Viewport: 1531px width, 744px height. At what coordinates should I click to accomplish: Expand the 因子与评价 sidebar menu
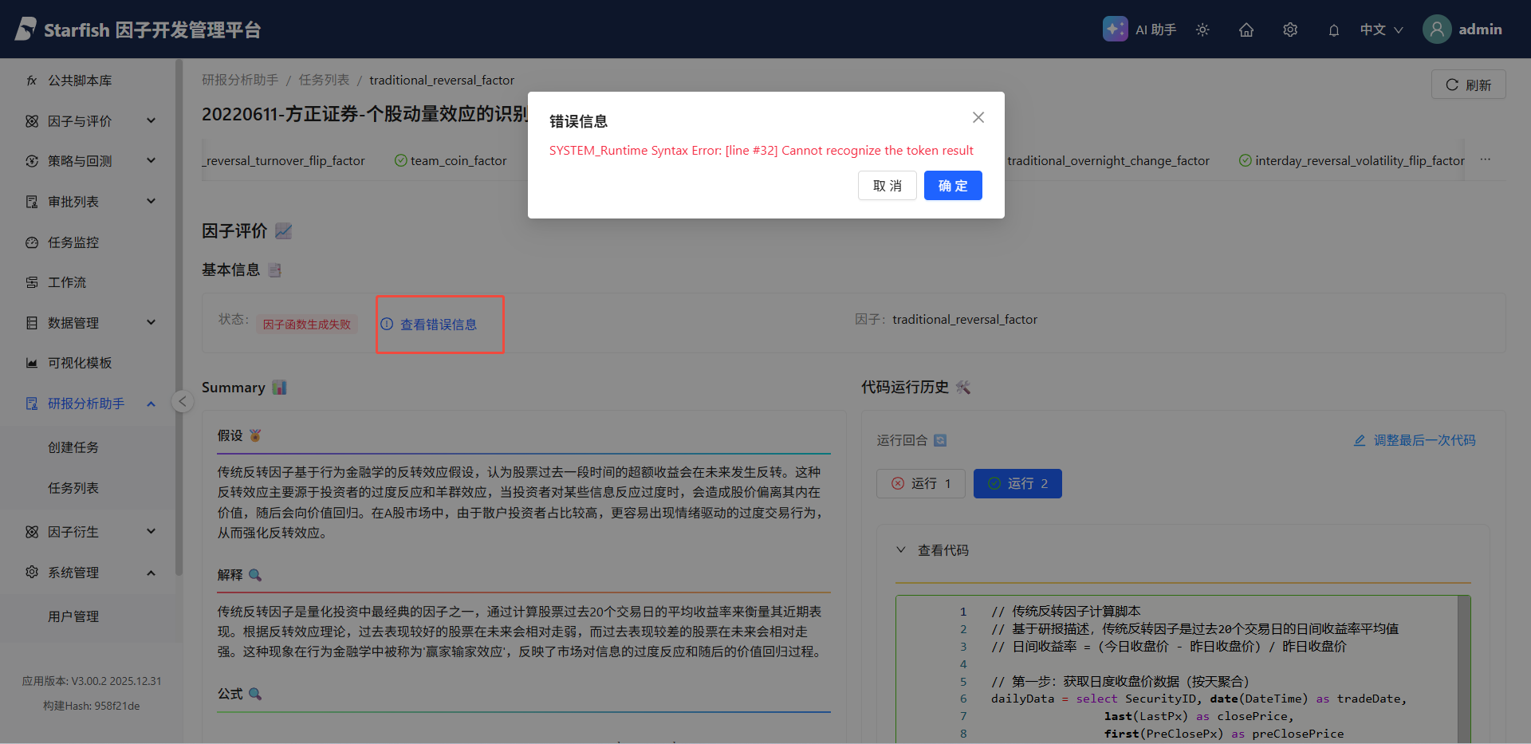[x=89, y=121]
